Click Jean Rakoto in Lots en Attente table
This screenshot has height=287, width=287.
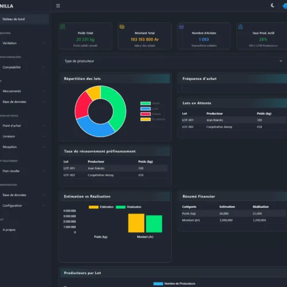(215, 120)
